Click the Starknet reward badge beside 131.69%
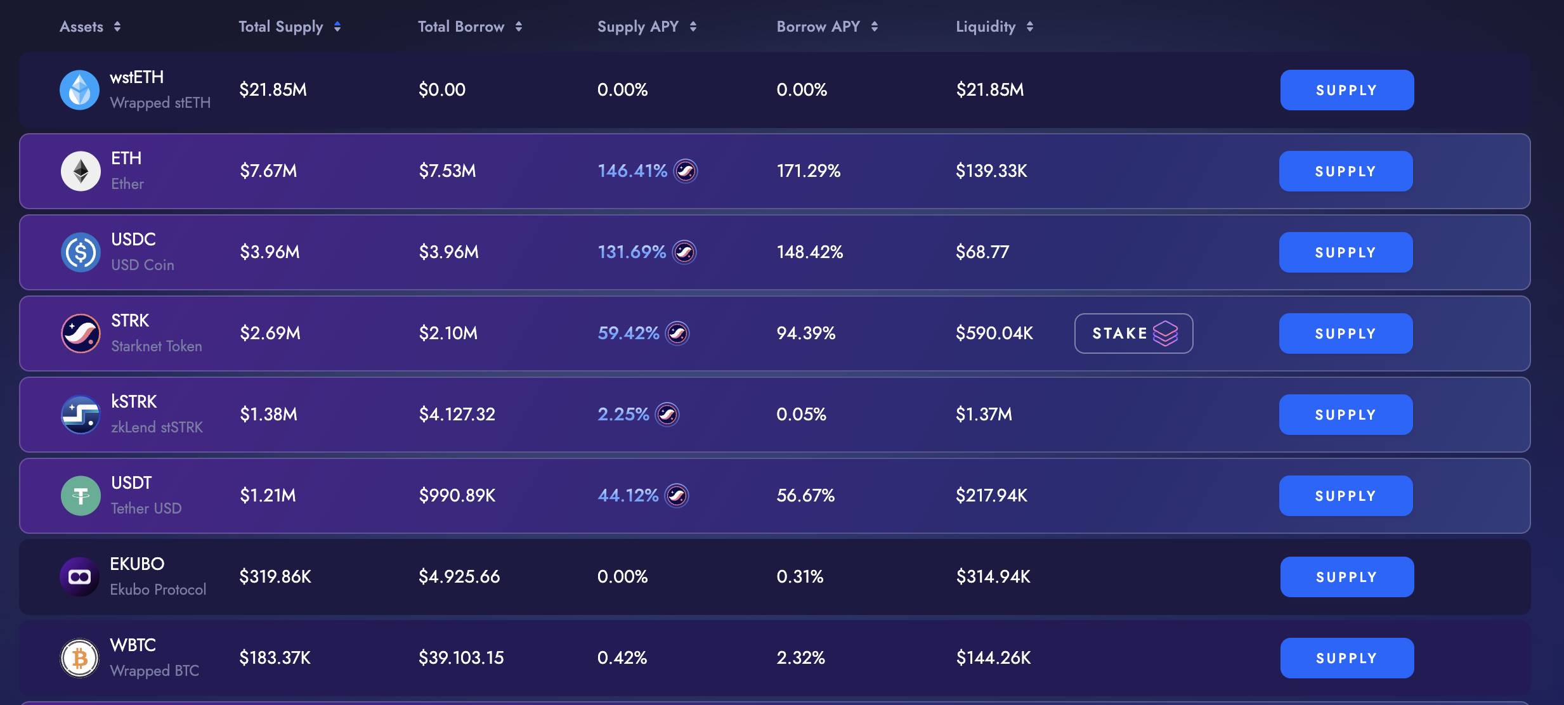Screen dimensions: 1564x705 684,252
